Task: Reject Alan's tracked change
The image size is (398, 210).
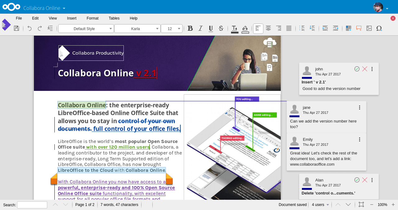Action: point(365,180)
